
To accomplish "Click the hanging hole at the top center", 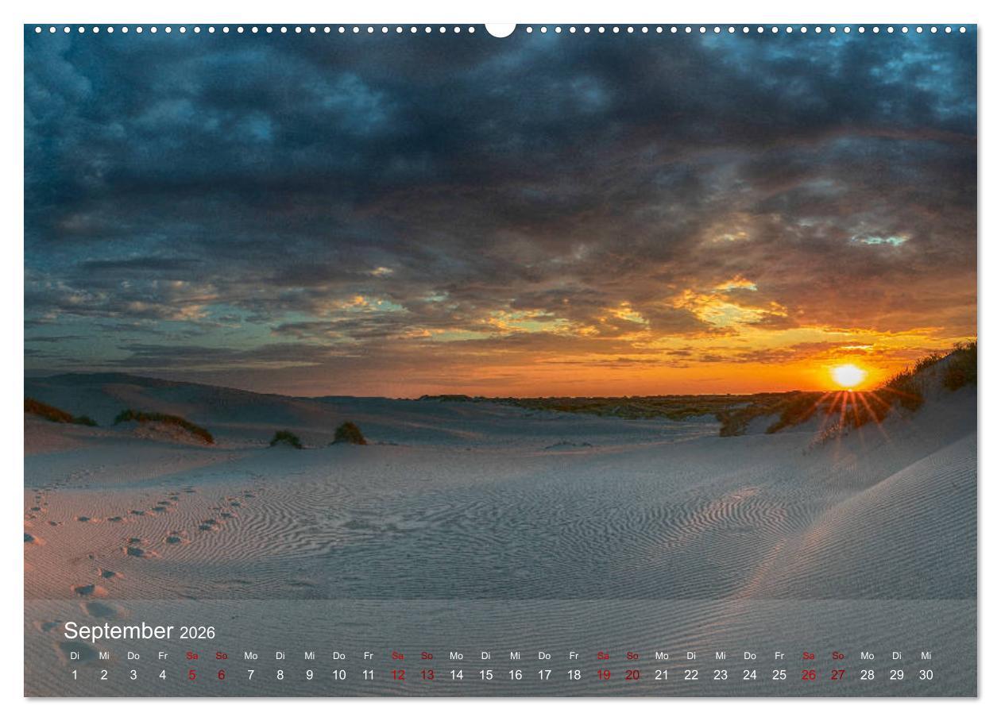I will click(x=500, y=28).
